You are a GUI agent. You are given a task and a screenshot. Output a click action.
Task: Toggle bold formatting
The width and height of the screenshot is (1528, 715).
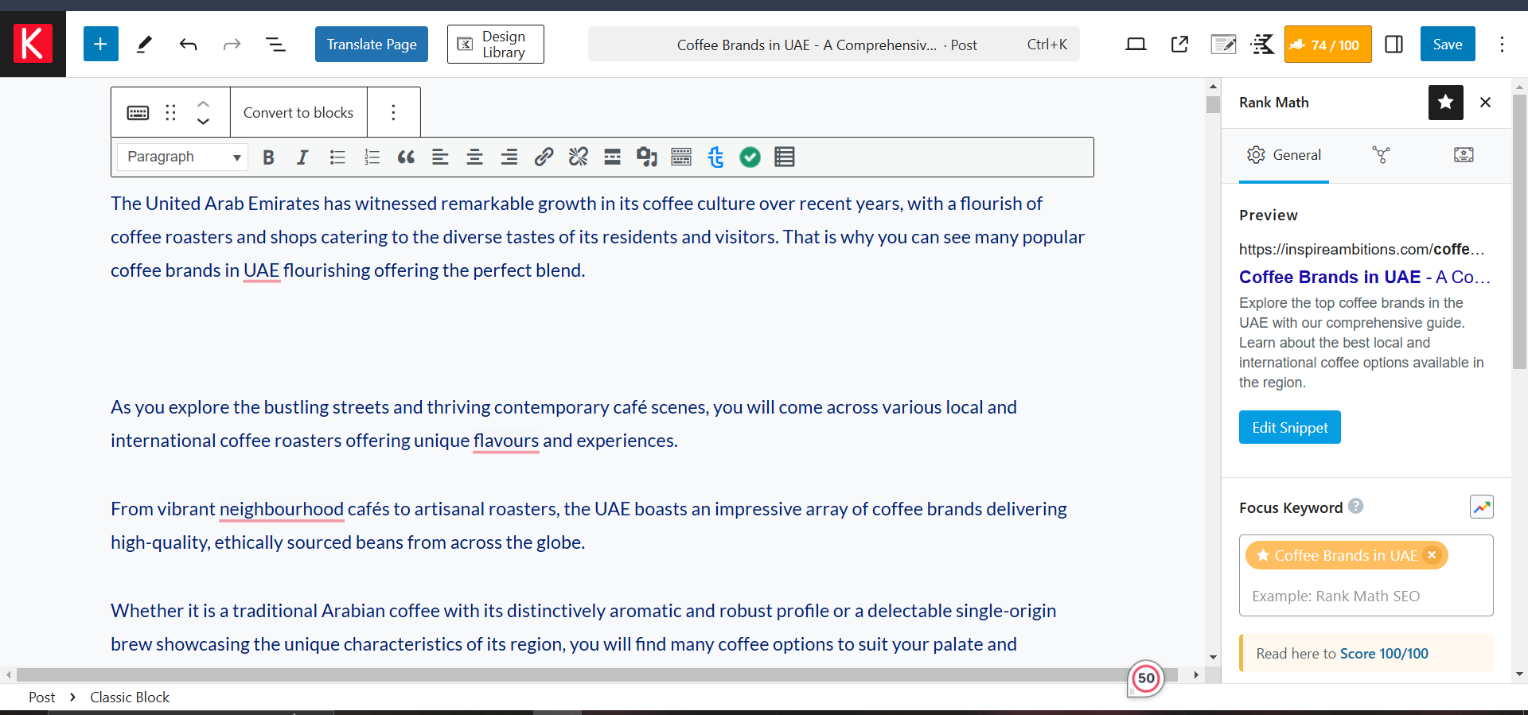coord(268,157)
